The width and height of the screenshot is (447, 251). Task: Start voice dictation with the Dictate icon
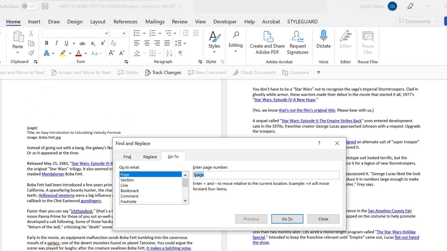323,39
